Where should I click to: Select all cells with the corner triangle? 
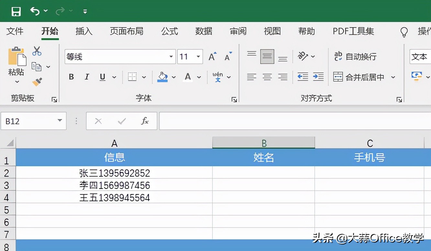(x=10, y=143)
